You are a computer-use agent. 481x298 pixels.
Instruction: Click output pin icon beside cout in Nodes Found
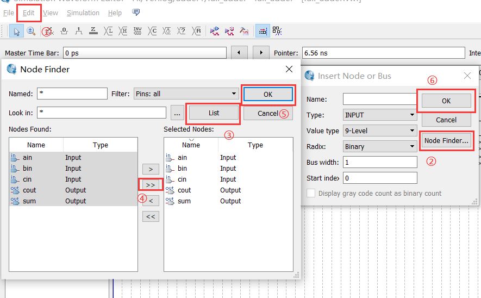(x=15, y=190)
